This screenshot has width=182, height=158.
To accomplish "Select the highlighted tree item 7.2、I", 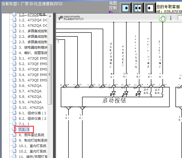I will (24, 129).
